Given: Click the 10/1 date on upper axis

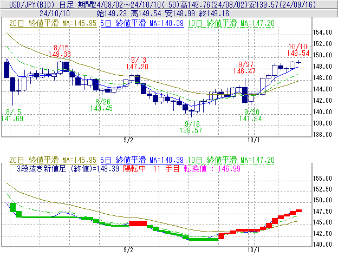Looking at the screenshot, I should [253, 140].
